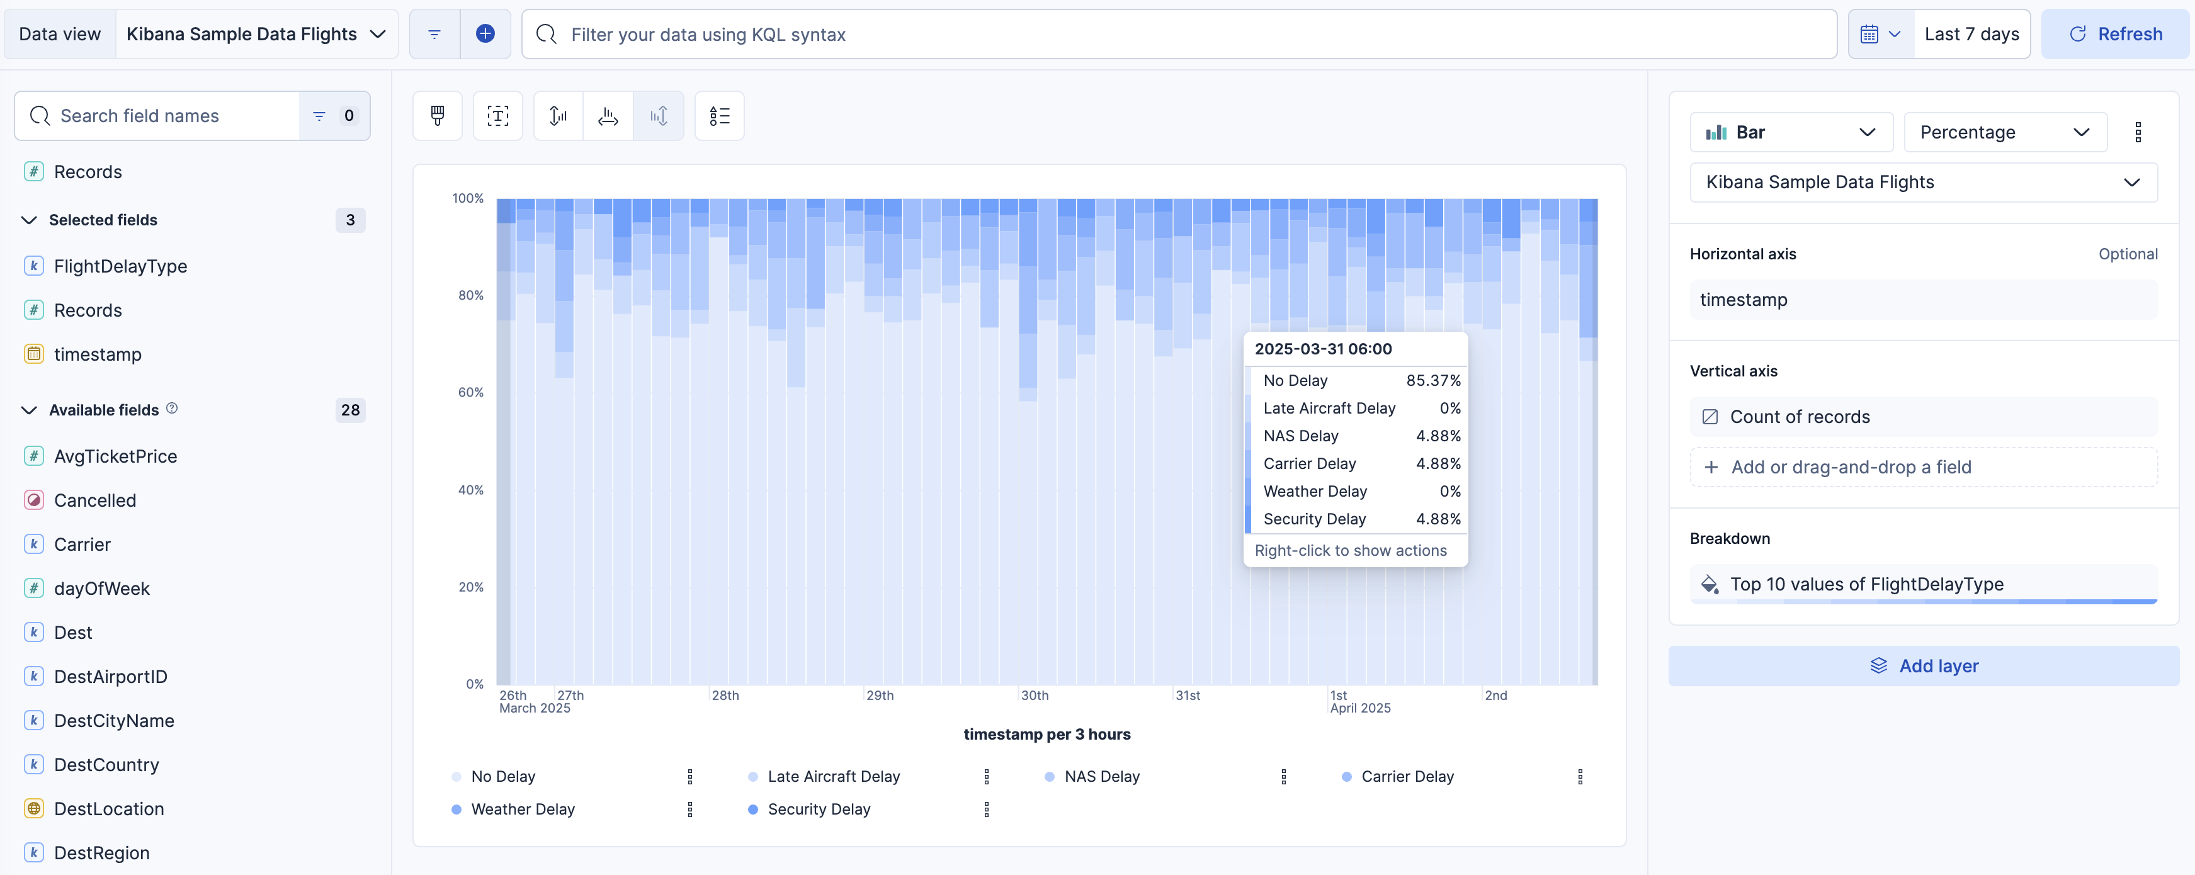This screenshot has width=2195, height=875.
Task: Open the Bar chart type dropdown
Action: 1790,132
